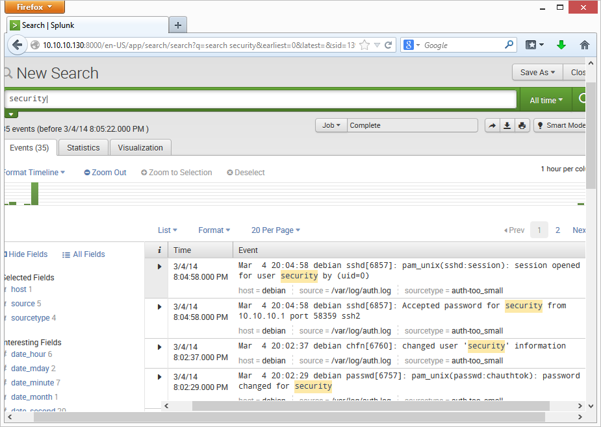Click the share job arrow icon
601x427 pixels.
tap(492, 125)
